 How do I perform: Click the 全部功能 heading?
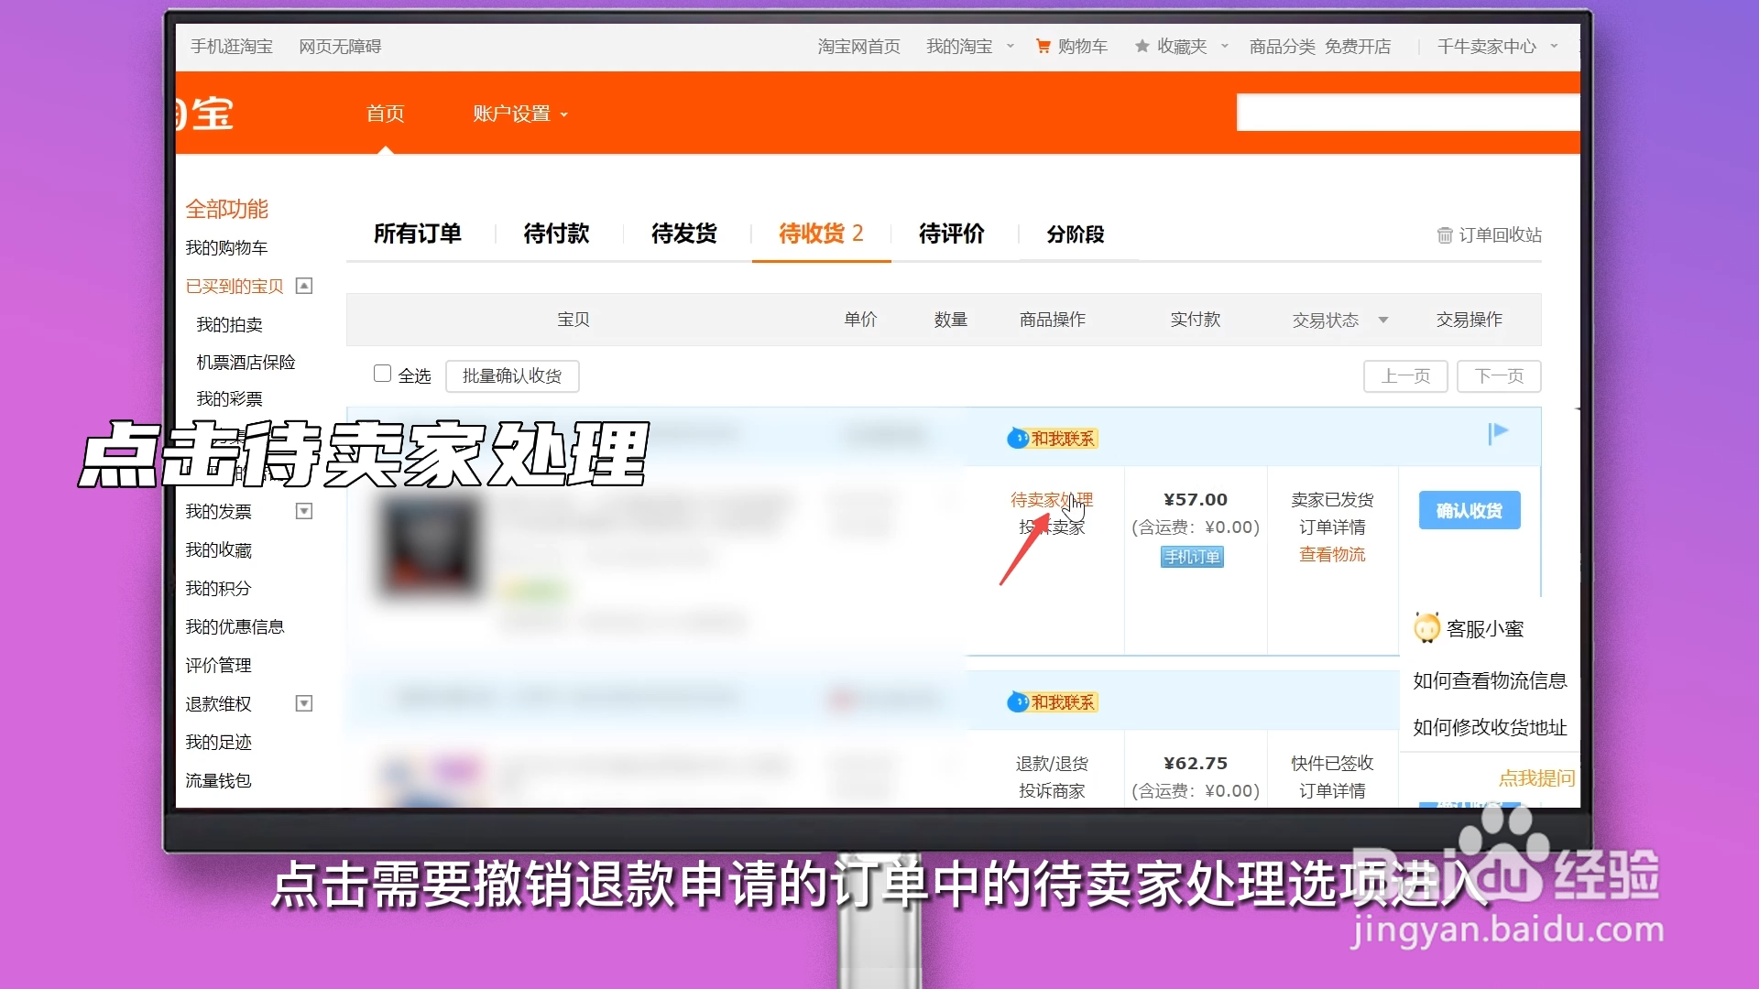226,209
